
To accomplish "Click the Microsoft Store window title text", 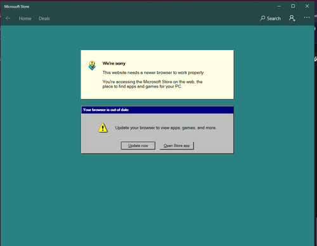I will (16, 6).
